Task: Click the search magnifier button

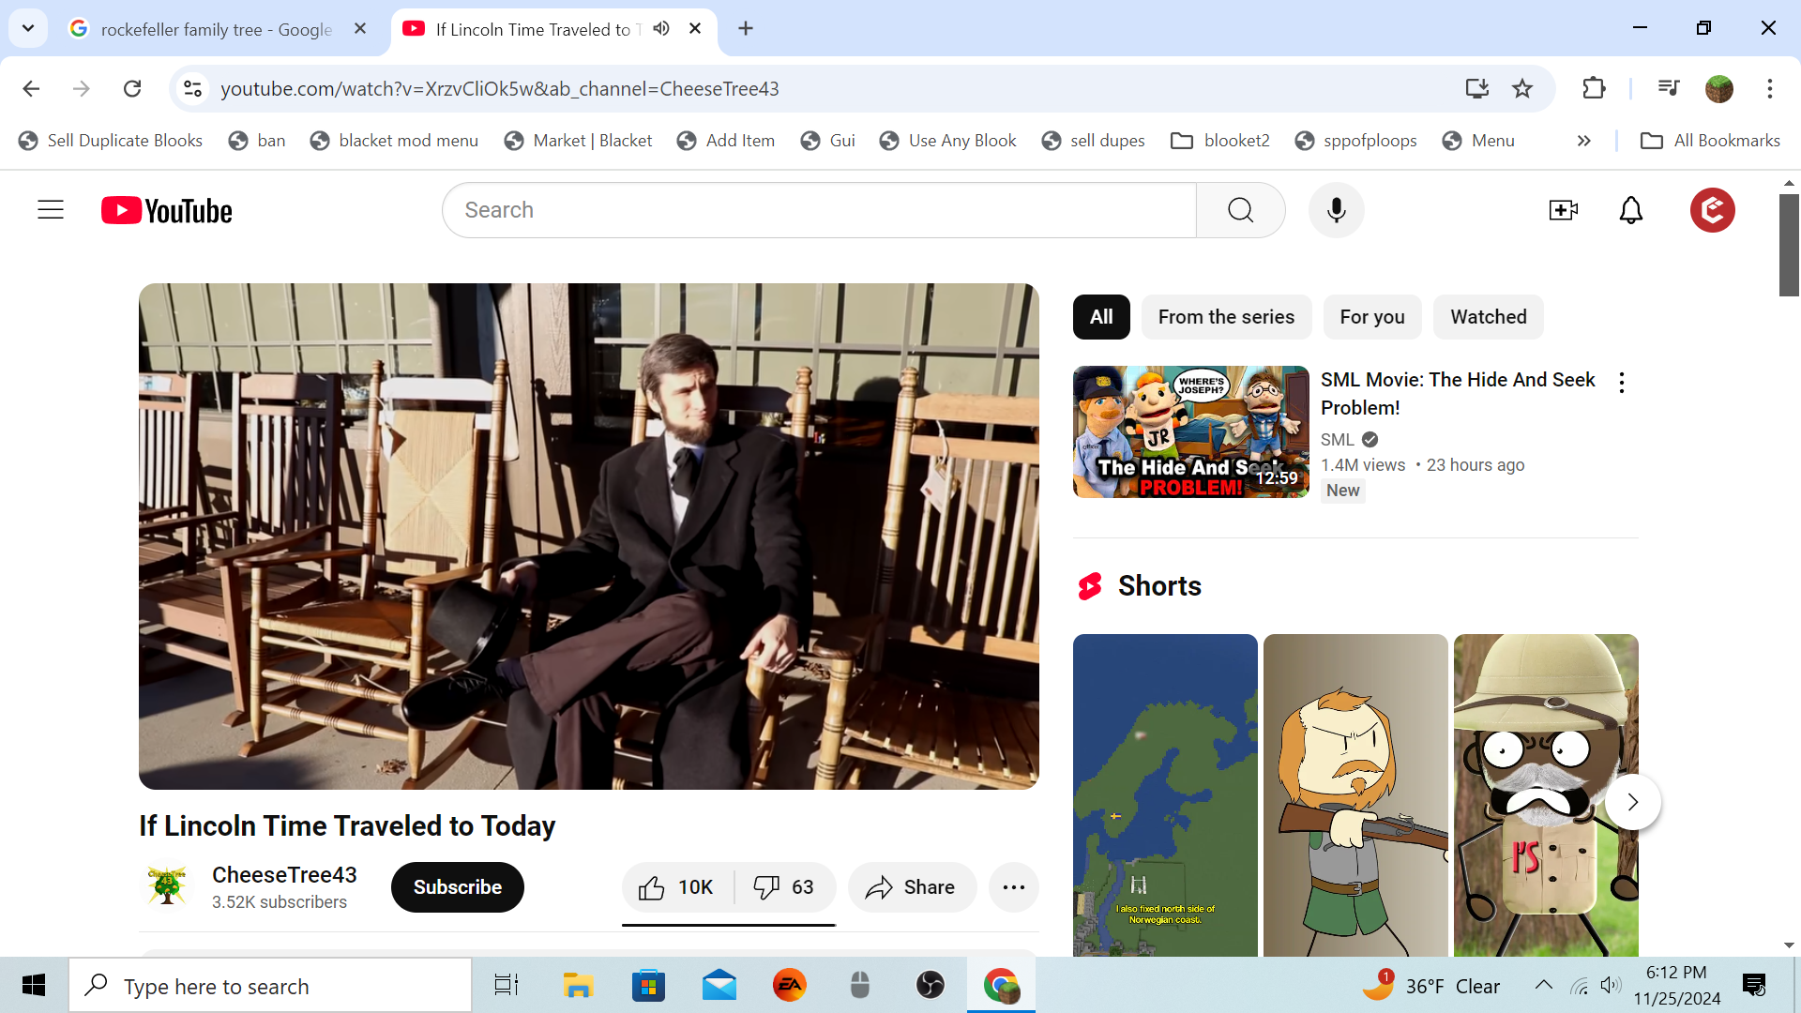Action: (x=1240, y=210)
